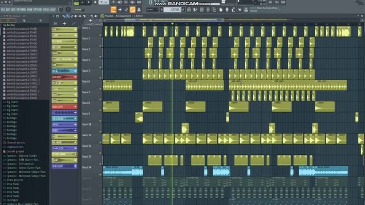Click the grid icon above pattern picker
Viewport: 365px width, 205px height.
tap(55, 23)
